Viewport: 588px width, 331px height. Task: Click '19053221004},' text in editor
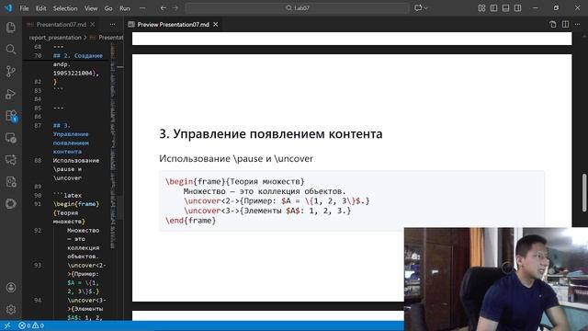point(76,74)
